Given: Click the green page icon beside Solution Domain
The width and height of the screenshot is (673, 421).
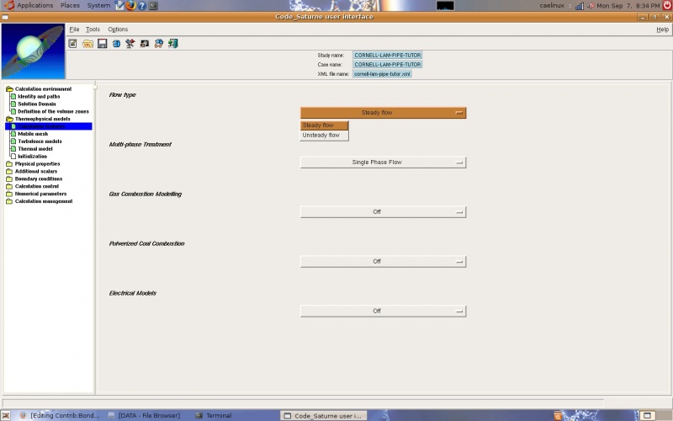Looking at the screenshot, I should (x=13, y=104).
